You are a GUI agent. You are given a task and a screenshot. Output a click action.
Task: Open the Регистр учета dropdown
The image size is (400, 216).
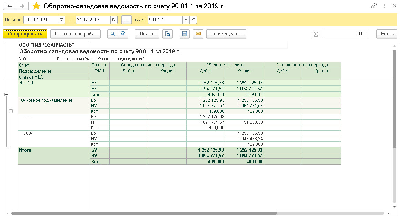pyautogui.click(x=226, y=34)
